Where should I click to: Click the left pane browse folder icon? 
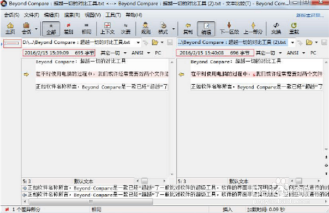[x=155, y=43]
